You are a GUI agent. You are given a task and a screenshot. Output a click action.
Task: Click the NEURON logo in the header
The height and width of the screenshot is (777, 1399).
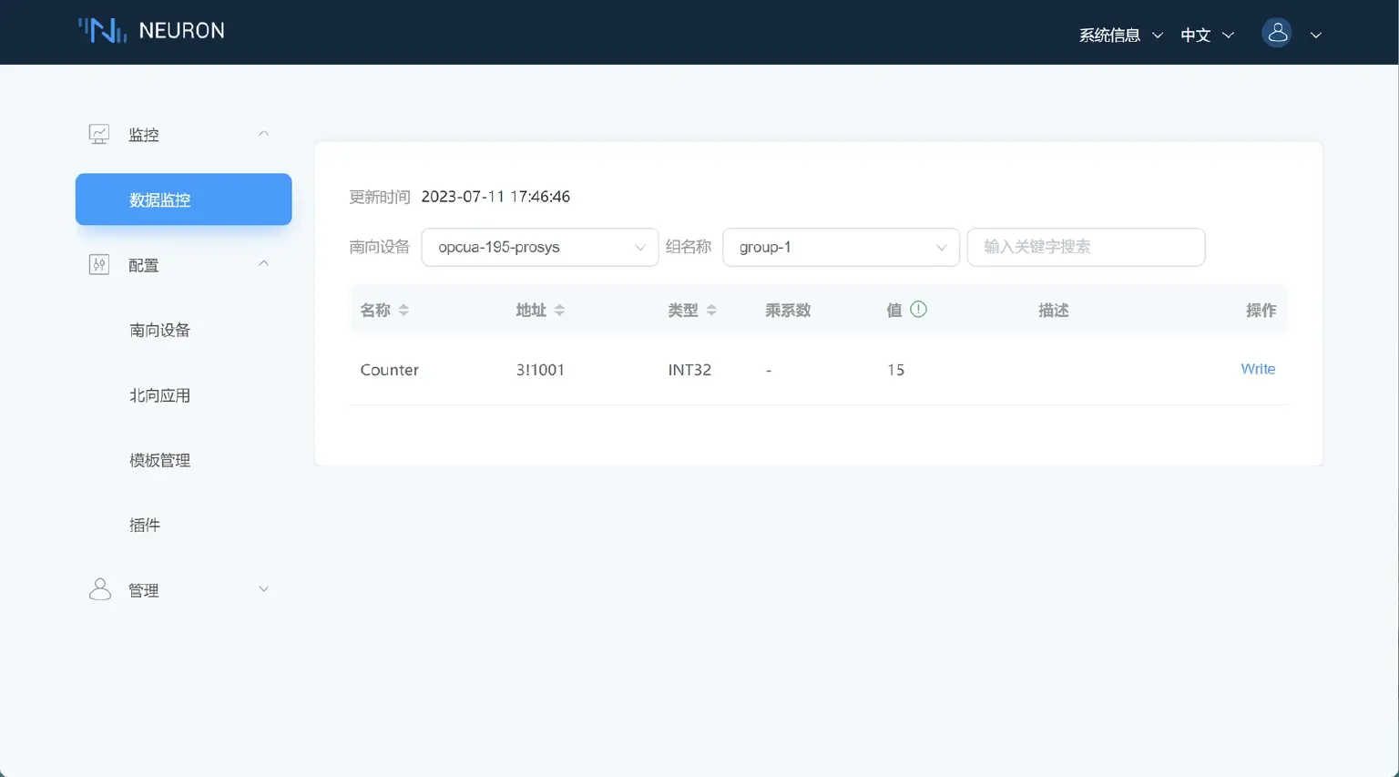click(151, 30)
